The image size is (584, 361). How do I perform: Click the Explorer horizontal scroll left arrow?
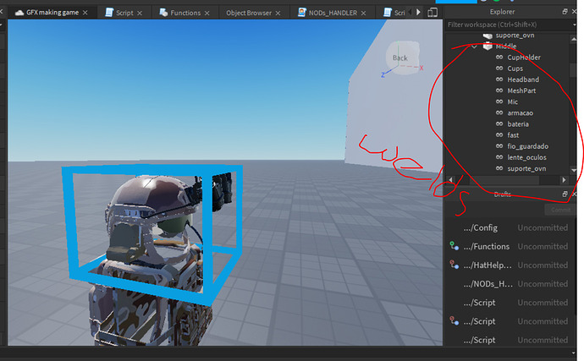(x=450, y=180)
